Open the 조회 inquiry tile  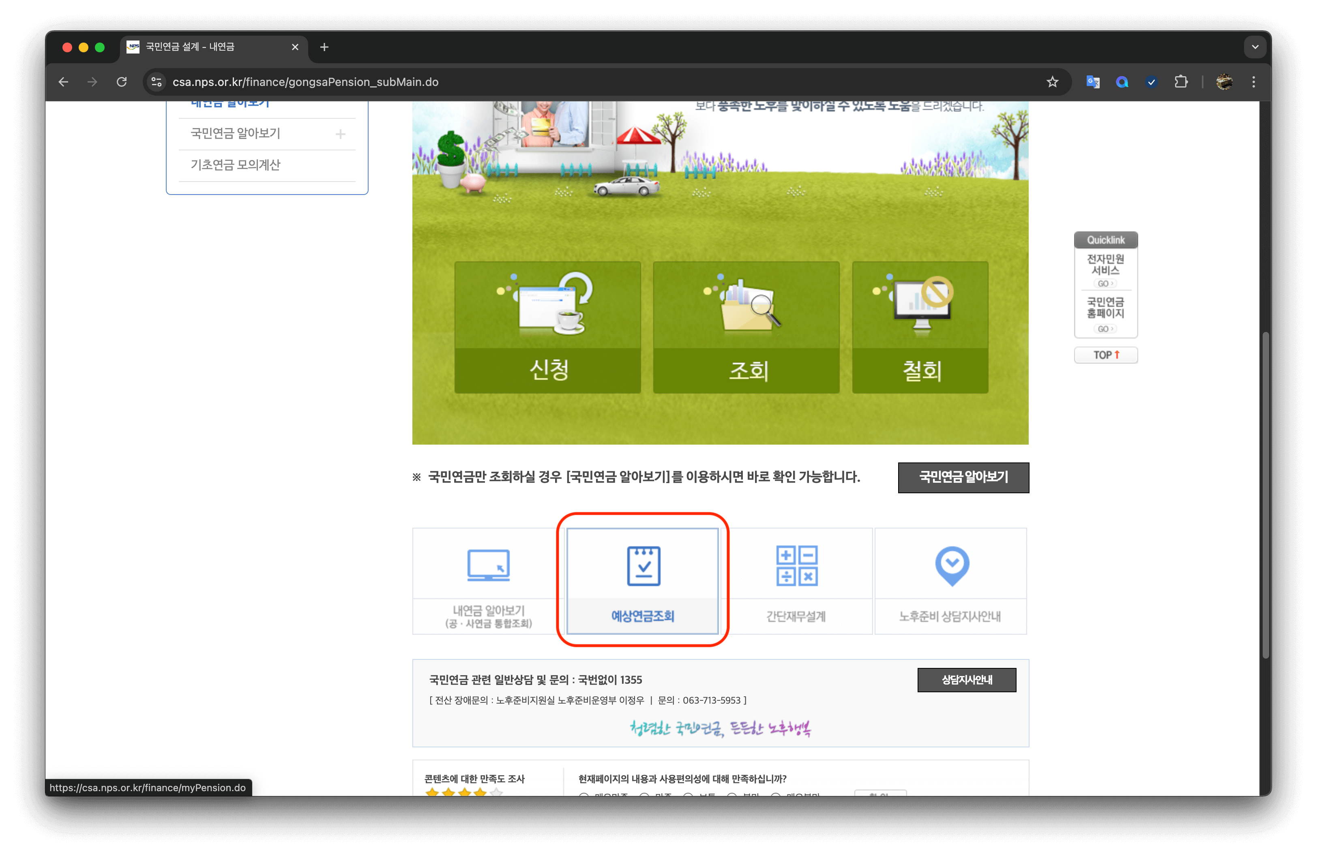click(x=746, y=327)
